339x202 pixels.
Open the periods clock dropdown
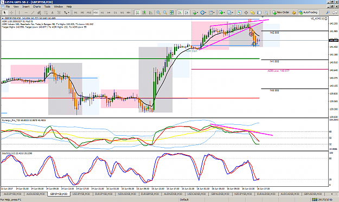[x=203, y=12]
